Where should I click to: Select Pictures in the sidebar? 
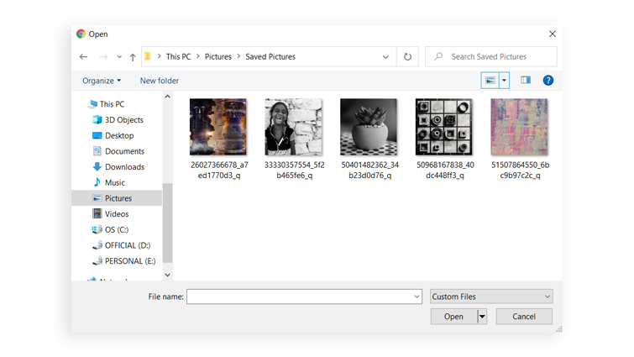click(x=117, y=198)
